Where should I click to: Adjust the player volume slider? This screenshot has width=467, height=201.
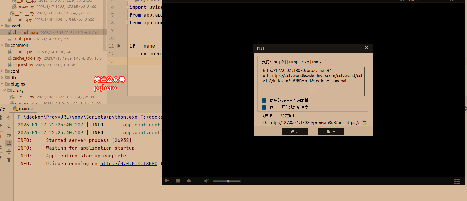pyautogui.click(x=227, y=181)
